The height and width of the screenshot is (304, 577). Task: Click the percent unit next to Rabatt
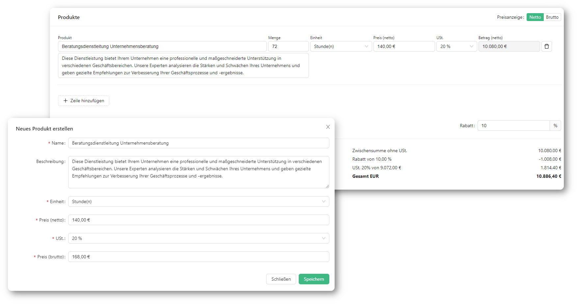tap(555, 126)
